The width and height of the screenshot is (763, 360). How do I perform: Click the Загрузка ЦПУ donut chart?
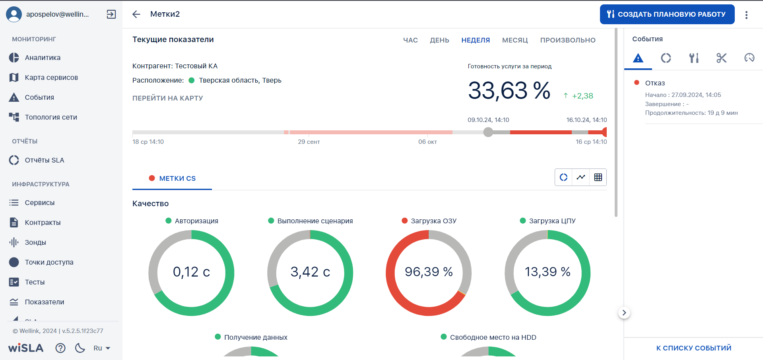pos(547,273)
